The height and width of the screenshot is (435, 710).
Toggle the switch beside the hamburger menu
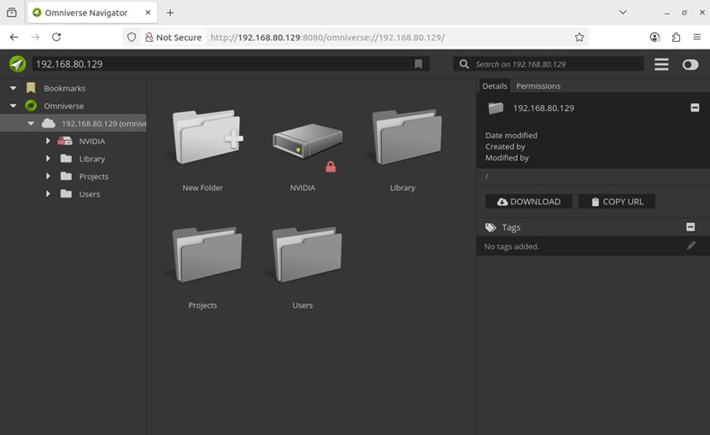tap(690, 64)
